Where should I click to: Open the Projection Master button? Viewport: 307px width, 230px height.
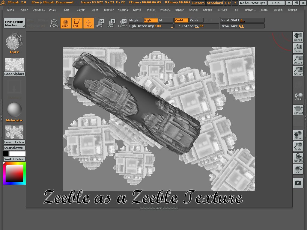14,23
